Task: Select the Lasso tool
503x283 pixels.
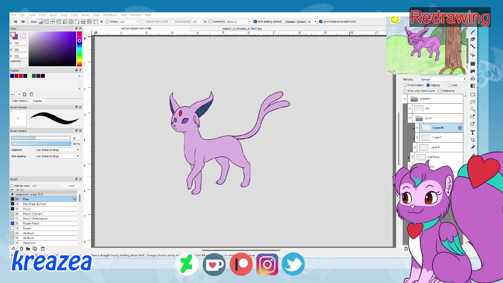Action: click(x=473, y=102)
